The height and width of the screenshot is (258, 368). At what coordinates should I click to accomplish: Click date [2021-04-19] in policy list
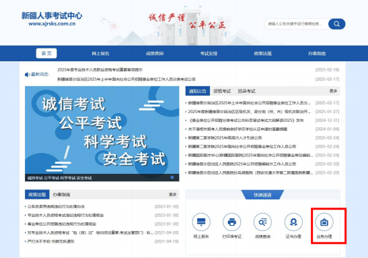pos(166,241)
